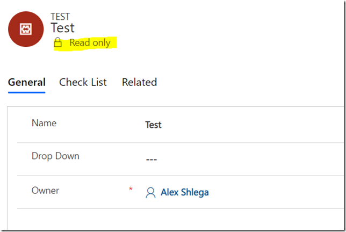The width and height of the screenshot is (346, 232).
Task: Click the white puzzle glyph inside circle
Action: pyautogui.click(x=26, y=29)
